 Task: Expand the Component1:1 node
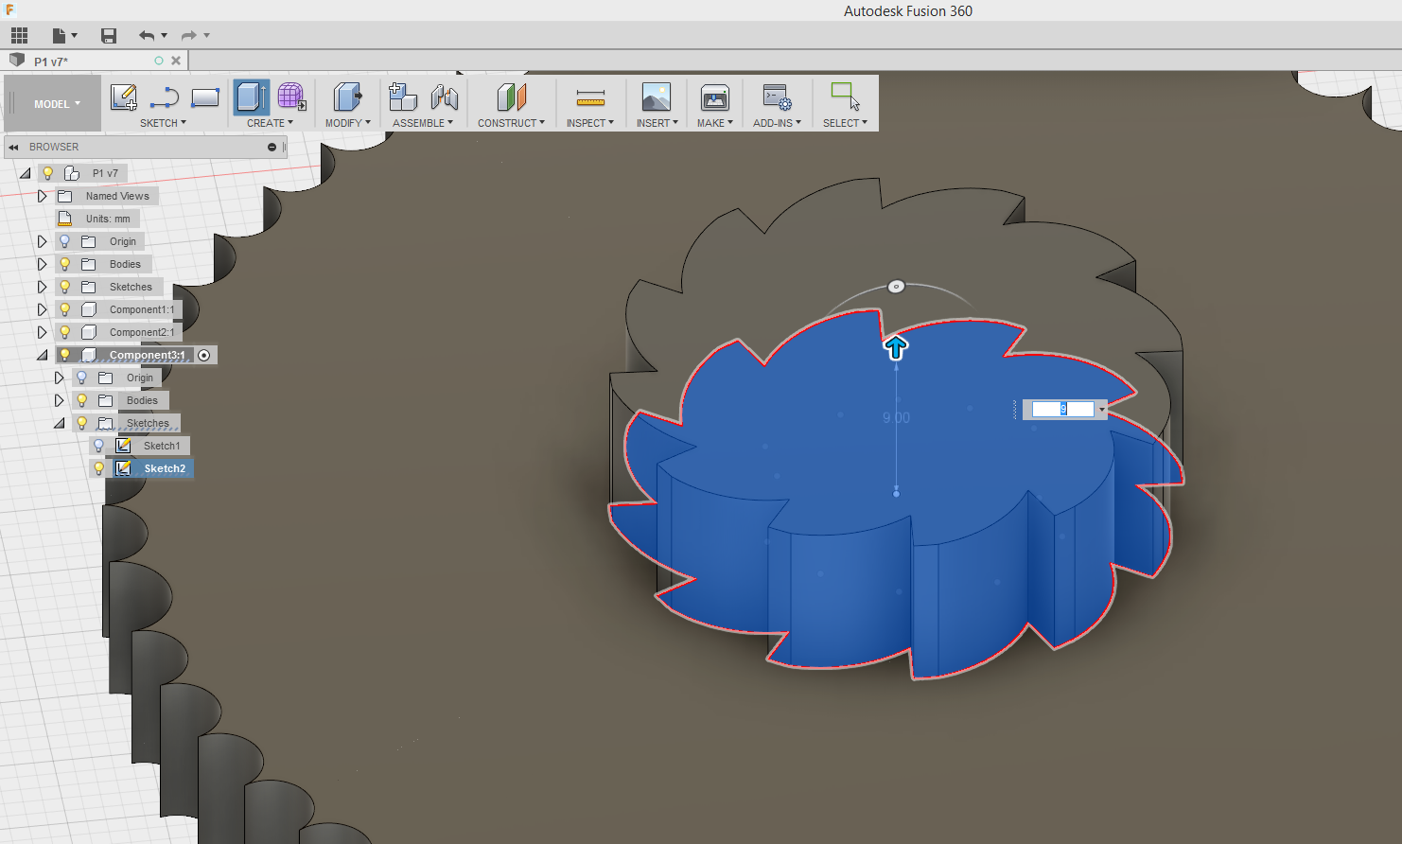click(x=42, y=309)
